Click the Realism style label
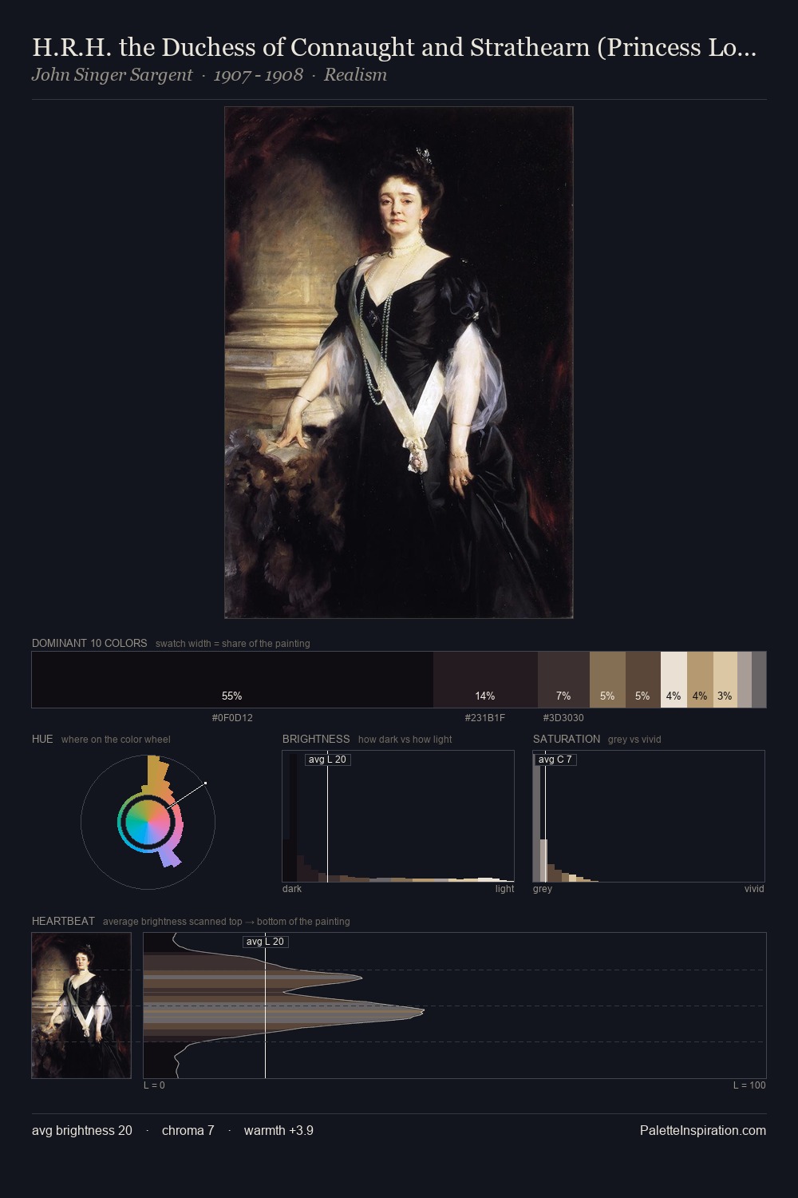The image size is (798, 1198). tap(355, 75)
